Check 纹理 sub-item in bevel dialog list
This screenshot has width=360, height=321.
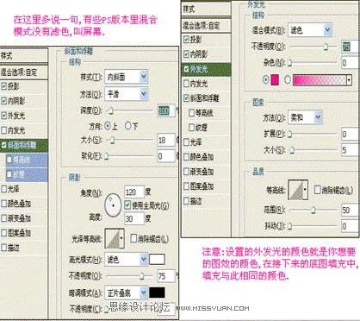[9, 174]
